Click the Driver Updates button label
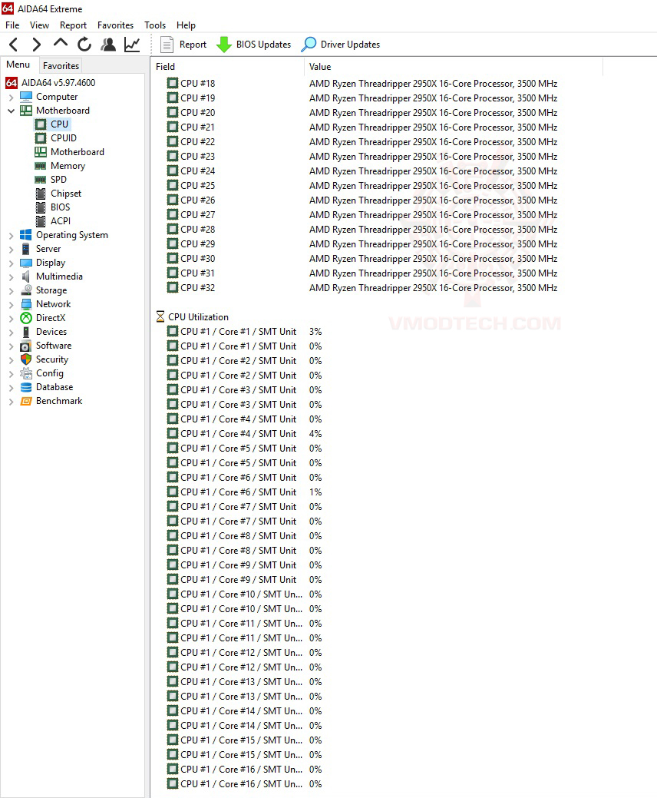This screenshot has height=798, width=657. point(350,45)
